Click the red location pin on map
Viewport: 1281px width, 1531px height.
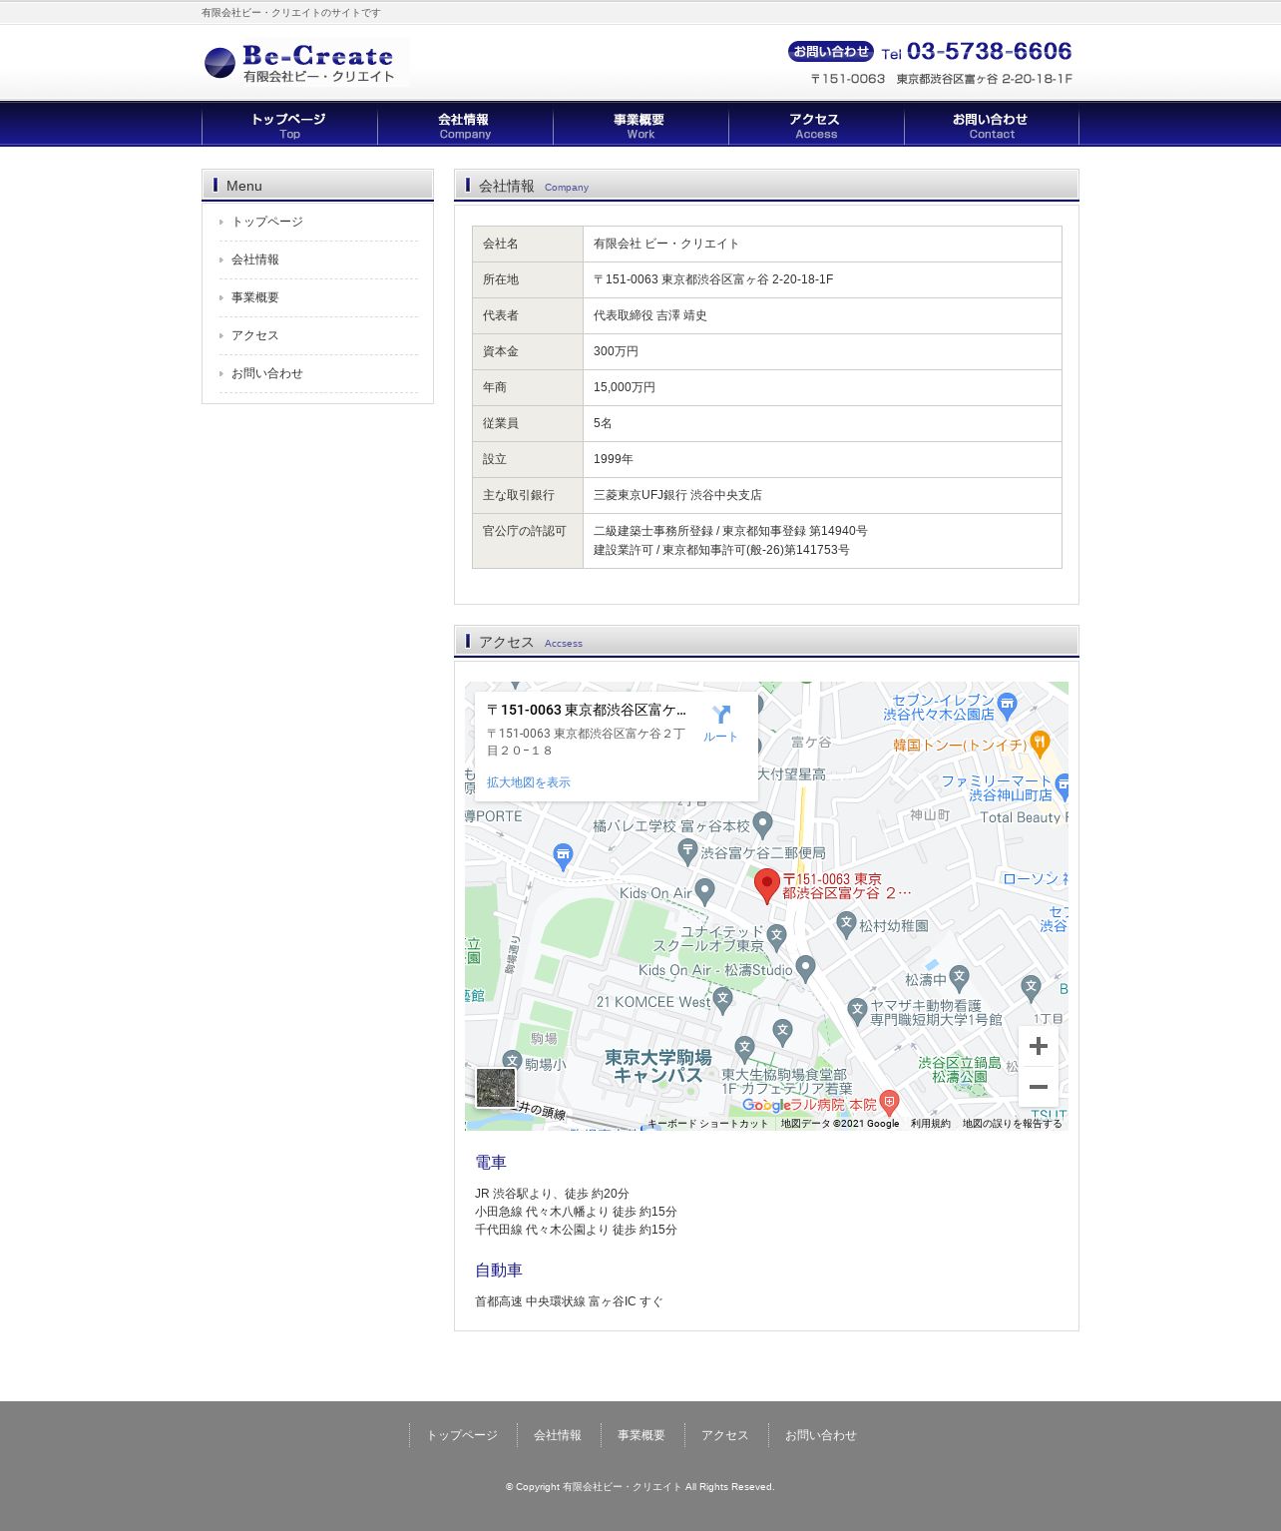coord(766,885)
